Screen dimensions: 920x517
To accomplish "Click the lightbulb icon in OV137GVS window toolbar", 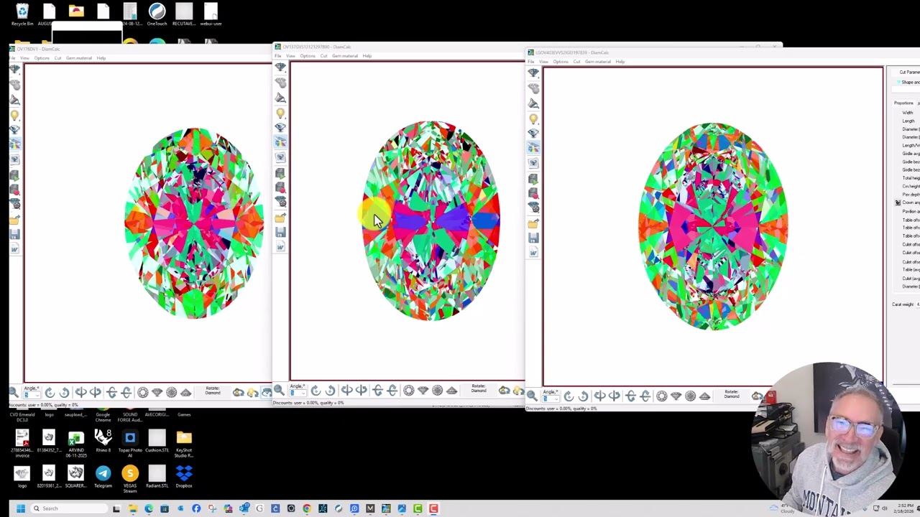I will [x=280, y=113].
